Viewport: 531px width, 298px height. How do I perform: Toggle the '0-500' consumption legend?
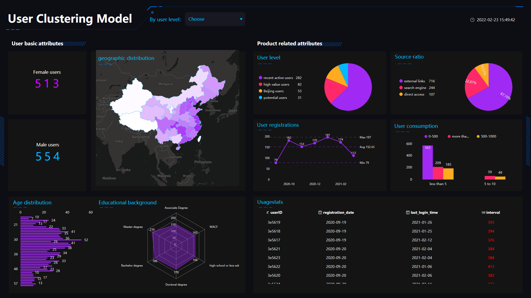coord(431,136)
